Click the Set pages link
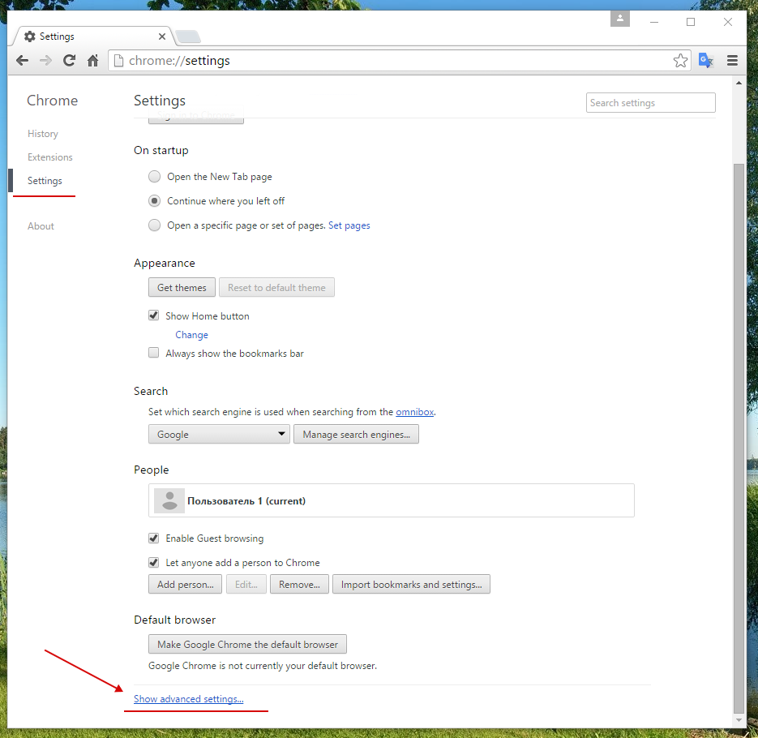Viewport: 758px width, 738px height. tap(349, 225)
